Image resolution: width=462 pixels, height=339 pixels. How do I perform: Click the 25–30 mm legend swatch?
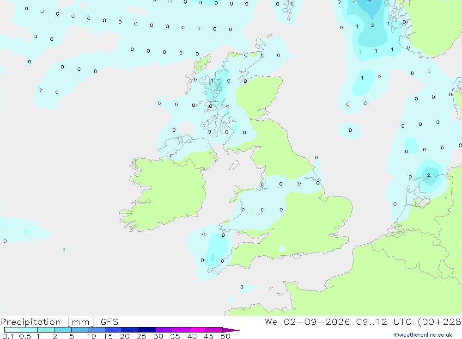click(147, 330)
